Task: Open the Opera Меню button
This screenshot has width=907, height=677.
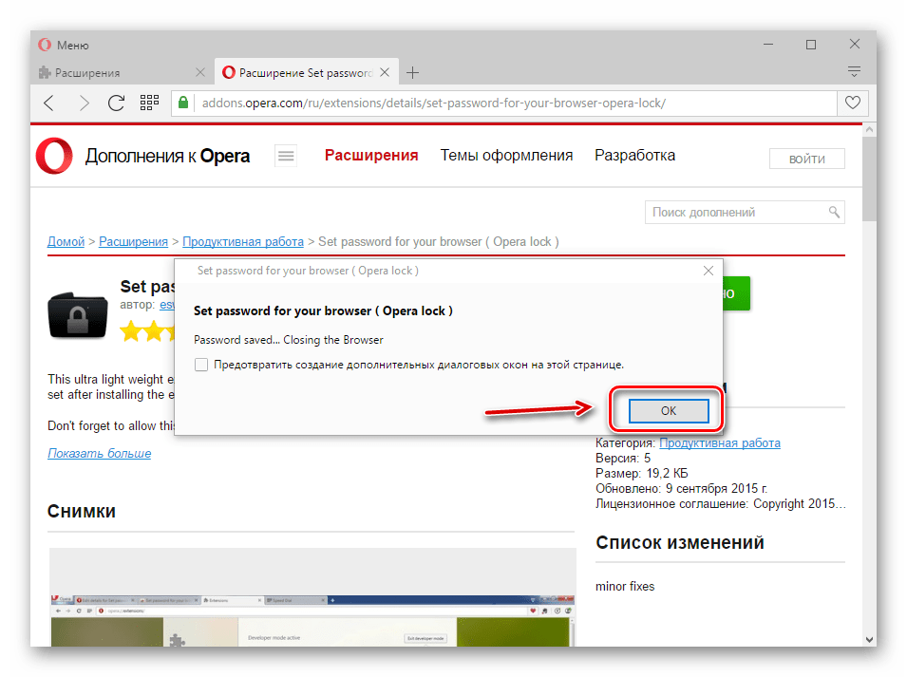Action: [64, 45]
